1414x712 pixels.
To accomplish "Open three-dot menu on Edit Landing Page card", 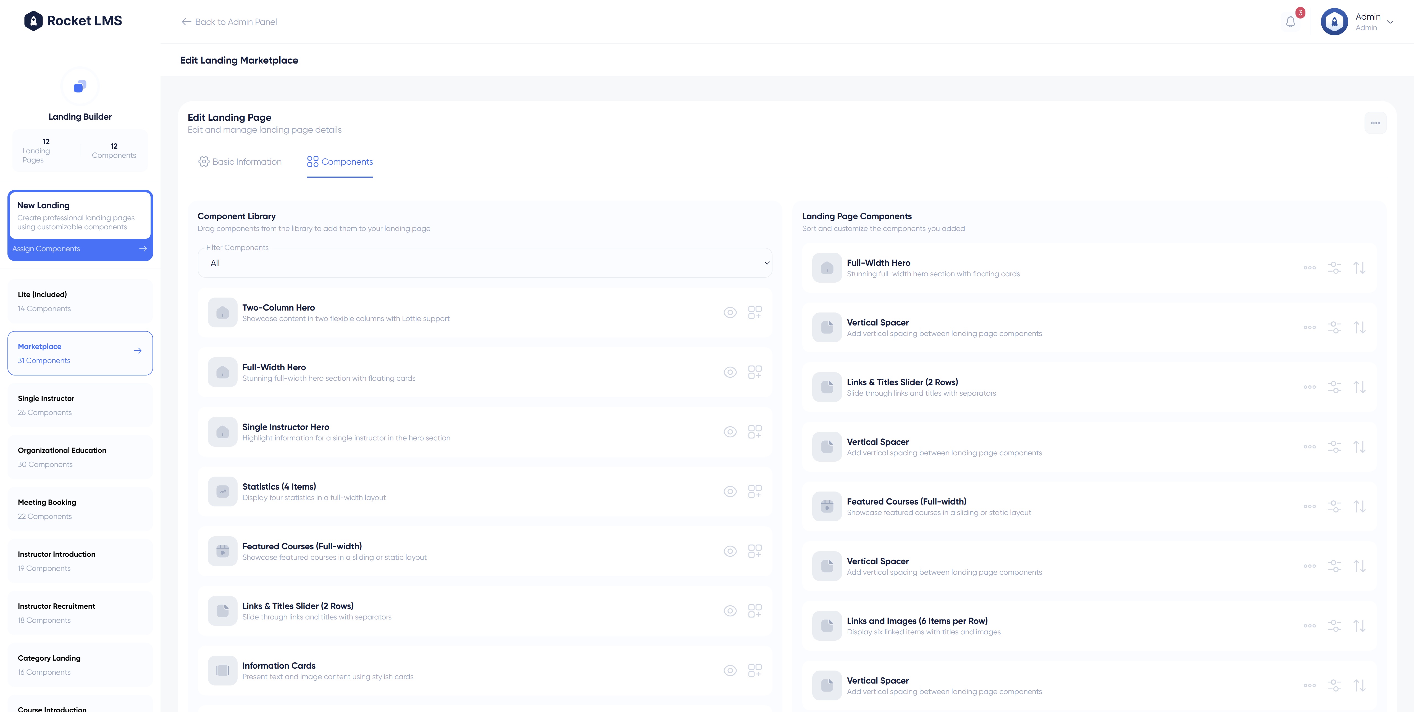I will point(1376,123).
